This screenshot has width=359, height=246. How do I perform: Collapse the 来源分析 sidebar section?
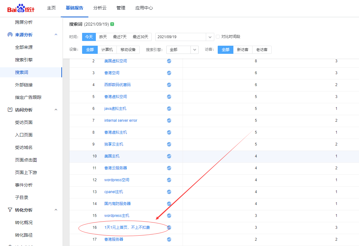56,34
